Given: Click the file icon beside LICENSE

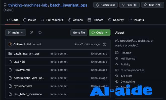Looking at the screenshot, I should (10, 62).
